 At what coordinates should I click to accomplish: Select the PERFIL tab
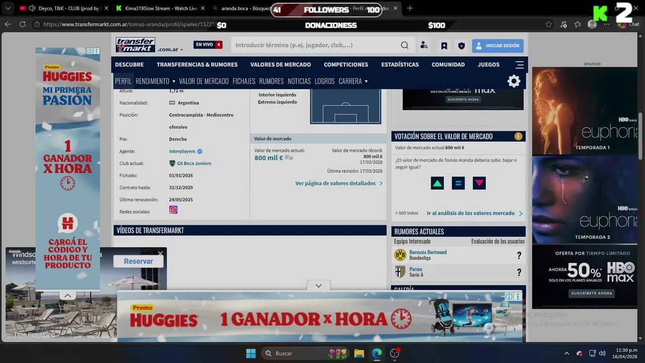point(123,81)
